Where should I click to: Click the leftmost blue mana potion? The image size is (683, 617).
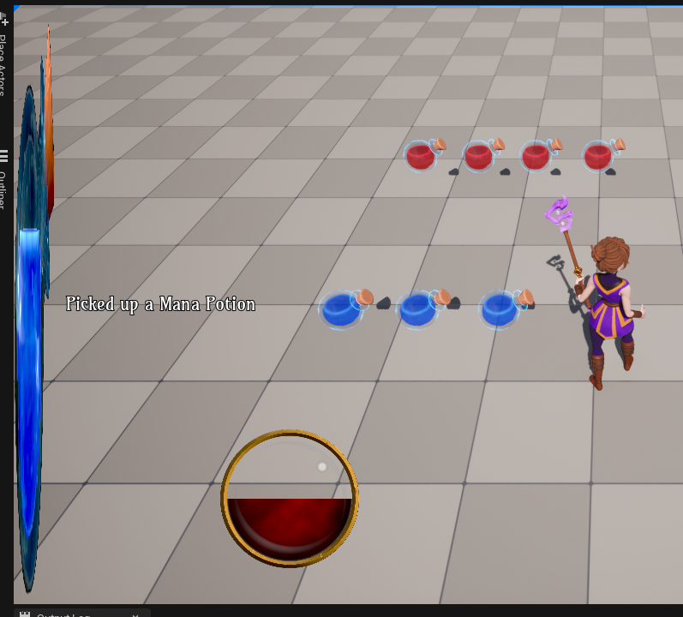click(x=346, y=308)
